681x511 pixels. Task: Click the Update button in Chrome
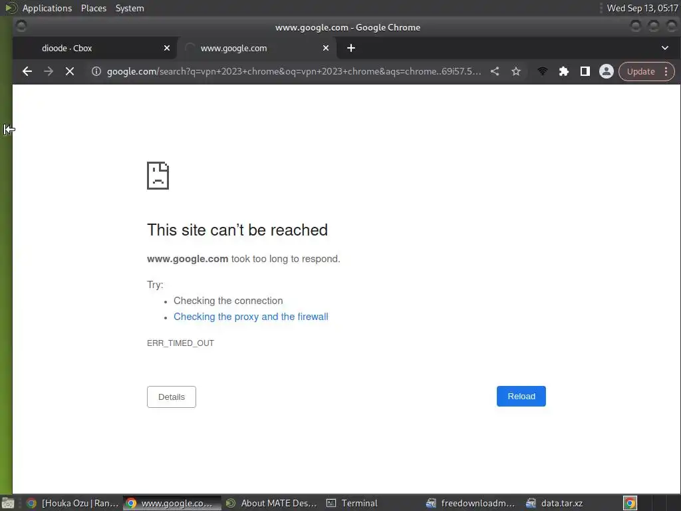640,71
